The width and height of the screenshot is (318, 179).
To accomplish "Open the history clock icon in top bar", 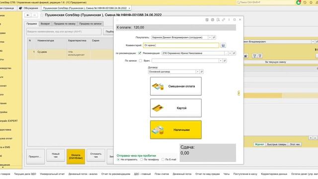I will point(305,2).
